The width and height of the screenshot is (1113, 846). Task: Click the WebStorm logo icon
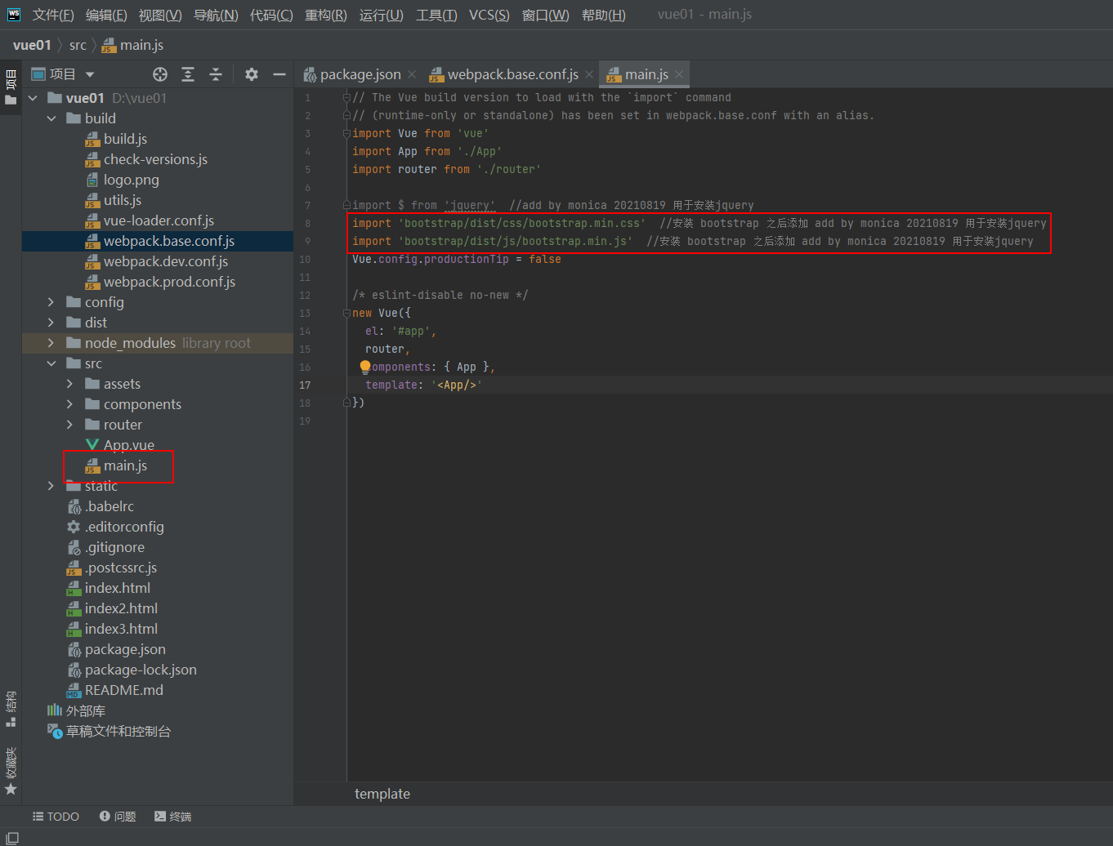click(x=14, y=15)
